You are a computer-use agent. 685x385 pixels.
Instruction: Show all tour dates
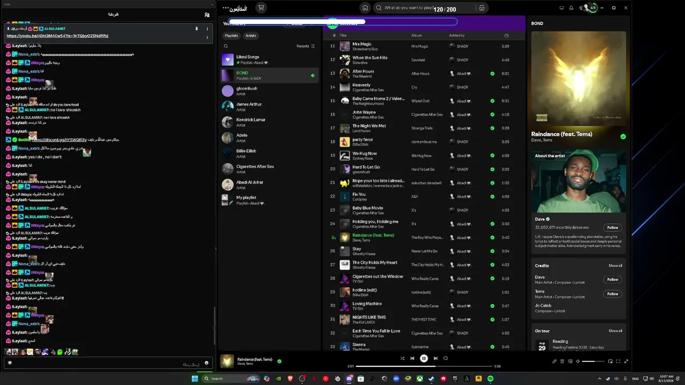[x=615, y=331]
